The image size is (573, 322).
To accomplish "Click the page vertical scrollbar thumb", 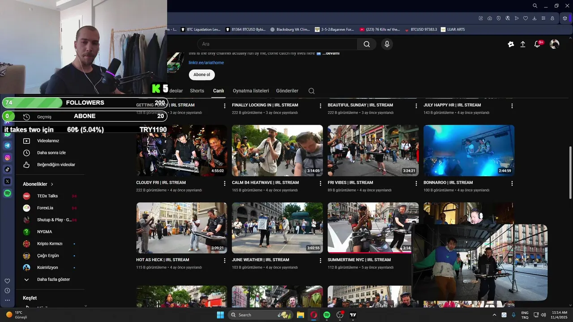I will pos(570,173).
